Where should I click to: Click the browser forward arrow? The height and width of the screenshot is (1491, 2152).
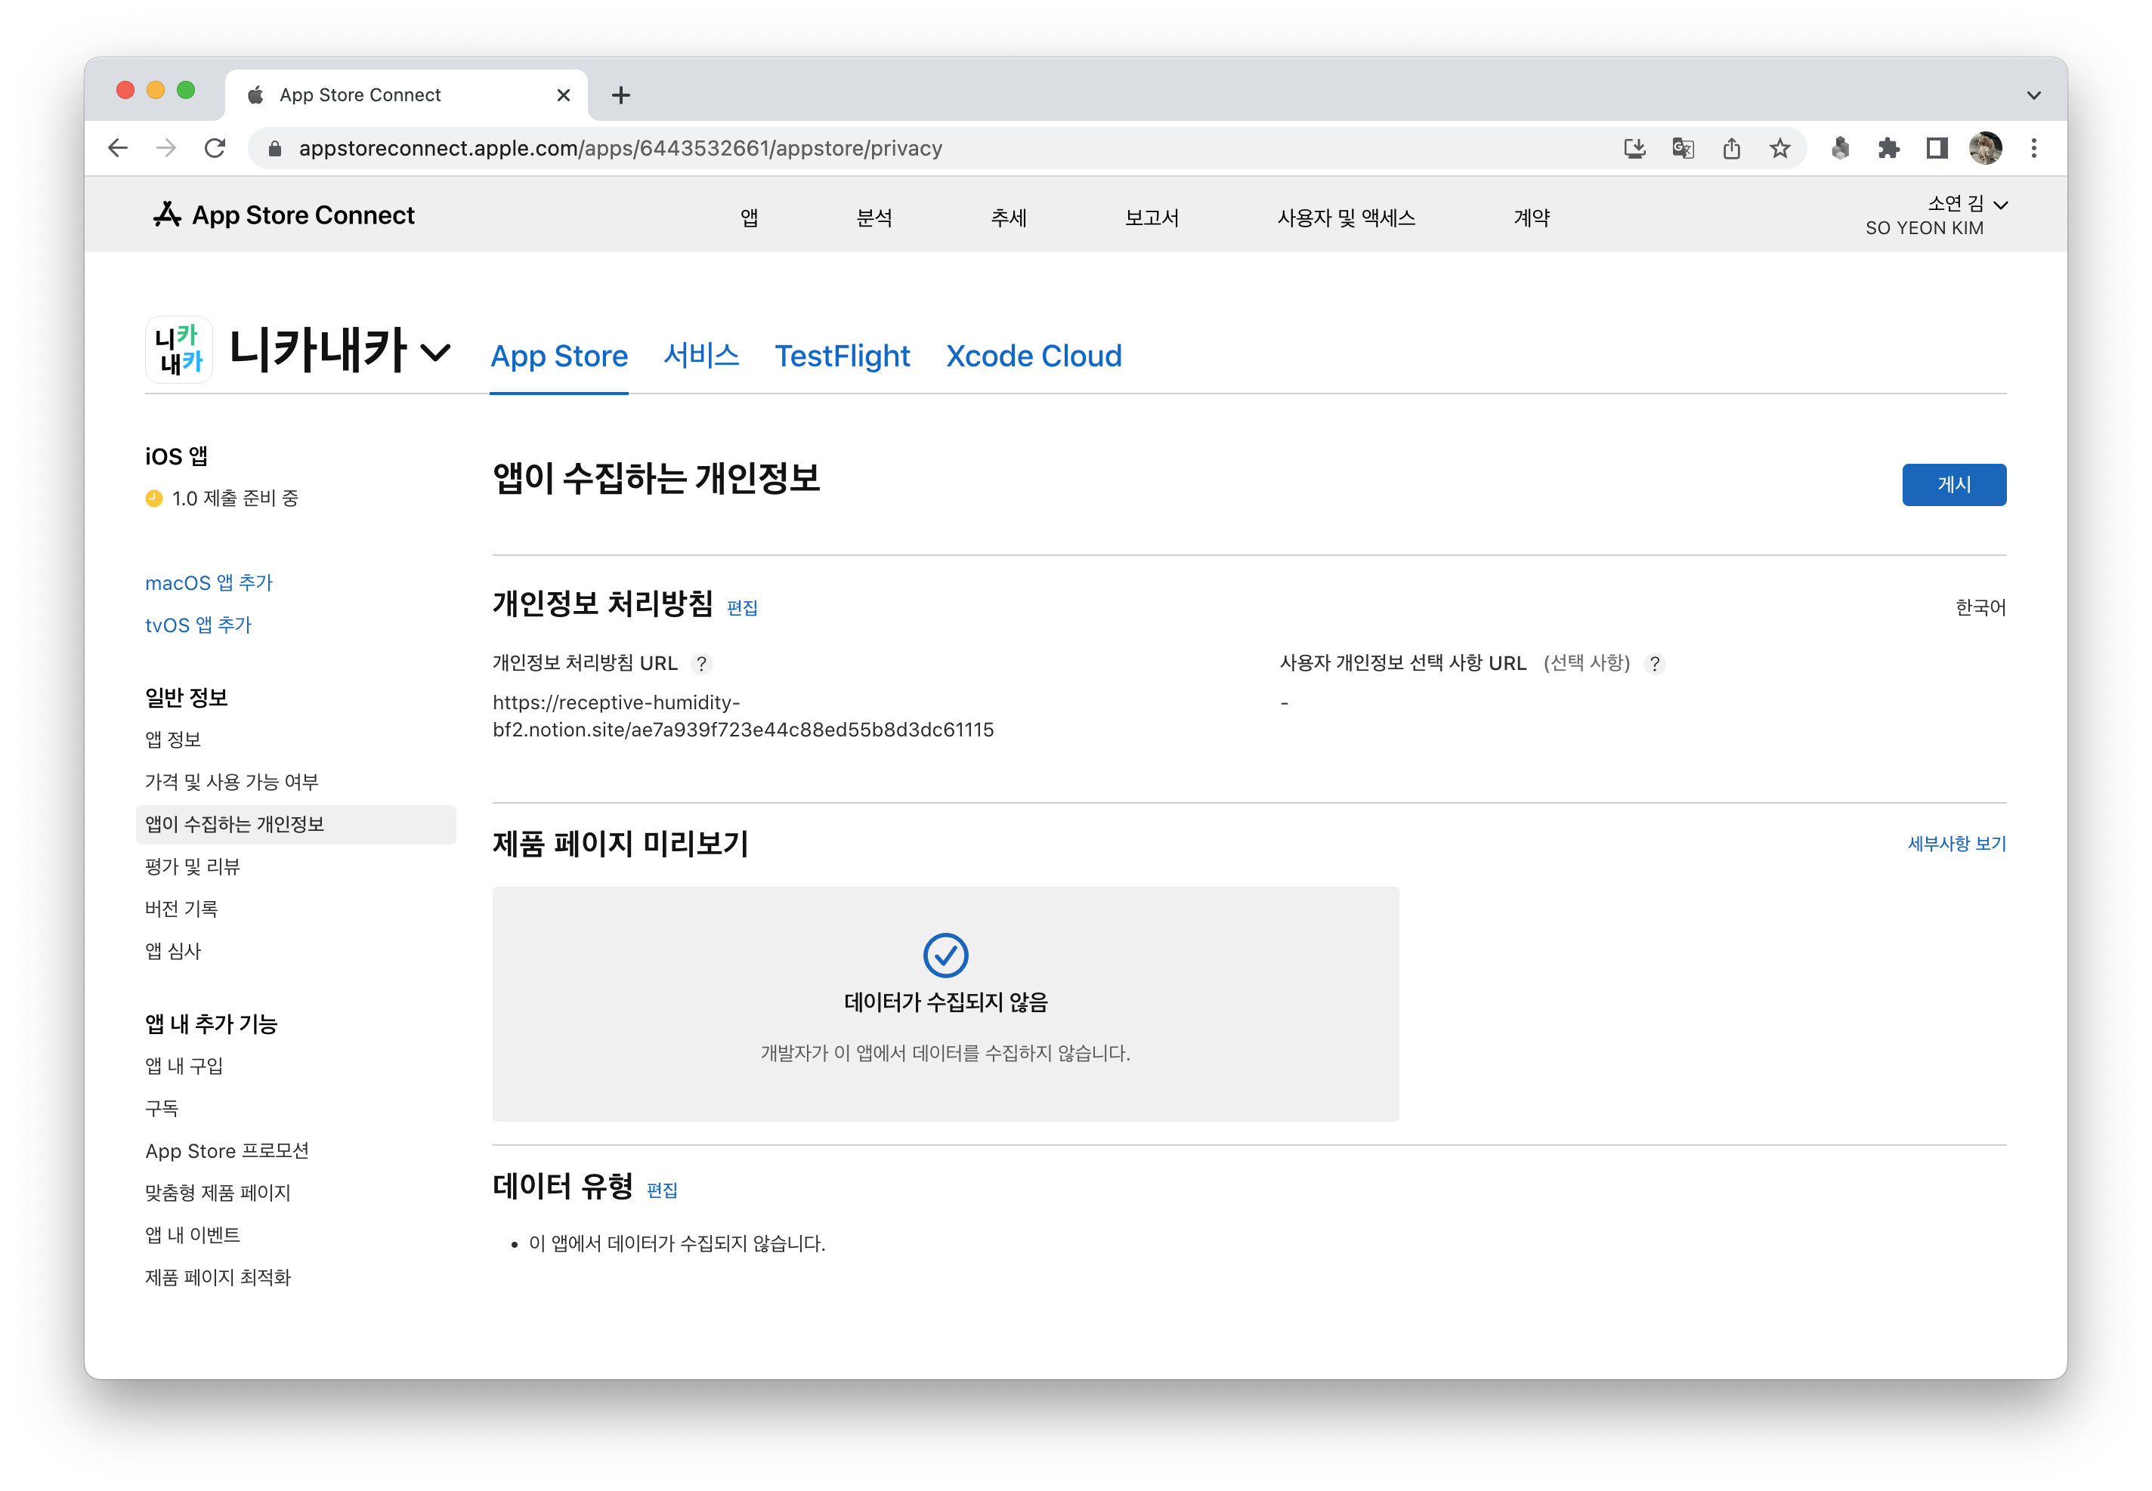pos(166,147)
